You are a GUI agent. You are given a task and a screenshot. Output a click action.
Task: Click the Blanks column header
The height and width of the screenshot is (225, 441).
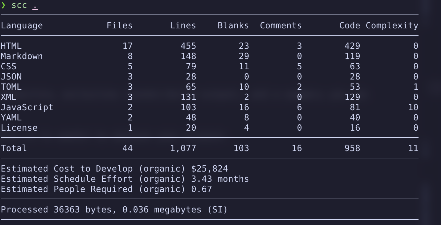(233, 26)
